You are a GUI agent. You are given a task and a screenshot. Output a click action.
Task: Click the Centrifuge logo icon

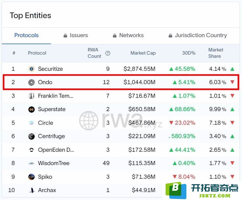click(x=32, y=136)
